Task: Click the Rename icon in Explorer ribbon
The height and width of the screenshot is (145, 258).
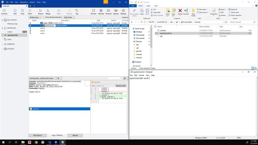Action: tap(186, 12)
